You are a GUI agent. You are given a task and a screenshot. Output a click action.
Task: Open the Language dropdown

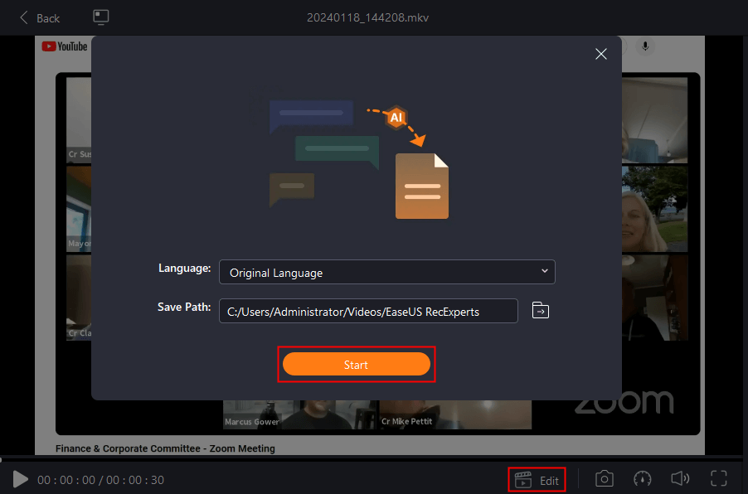387,272
